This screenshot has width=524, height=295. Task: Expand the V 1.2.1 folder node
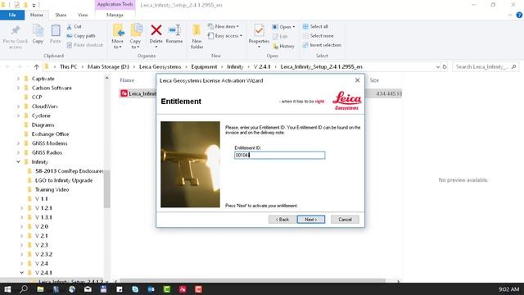coord(22,208)
